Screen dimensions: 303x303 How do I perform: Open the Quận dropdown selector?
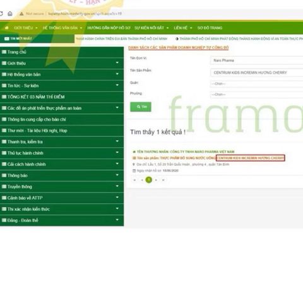pos(256,83)
